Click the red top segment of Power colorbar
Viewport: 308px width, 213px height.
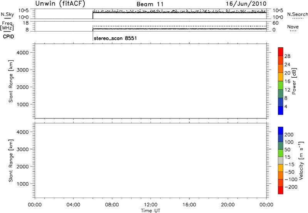click(281, 52)
